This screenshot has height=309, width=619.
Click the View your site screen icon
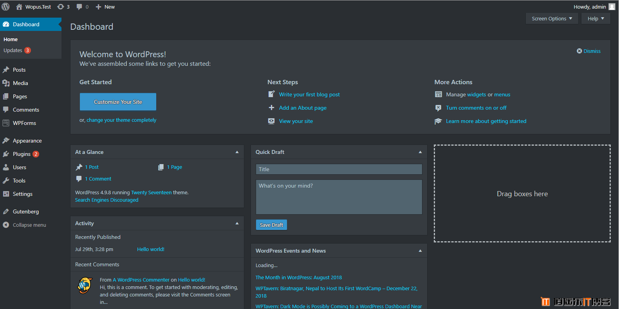click(x=271, y=121)
